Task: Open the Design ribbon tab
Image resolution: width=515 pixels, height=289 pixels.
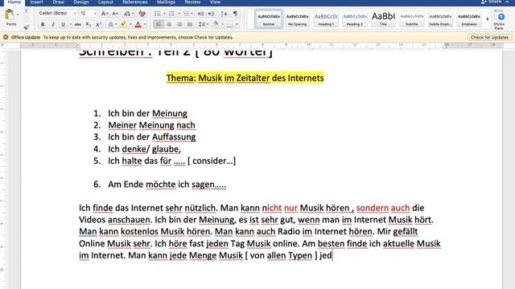Action: click(80, 2)
